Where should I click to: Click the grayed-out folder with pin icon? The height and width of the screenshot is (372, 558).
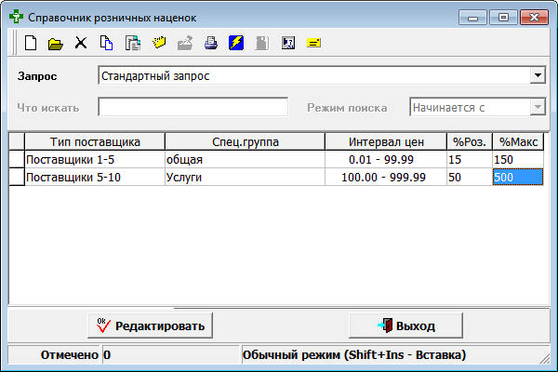click(185, 43)
